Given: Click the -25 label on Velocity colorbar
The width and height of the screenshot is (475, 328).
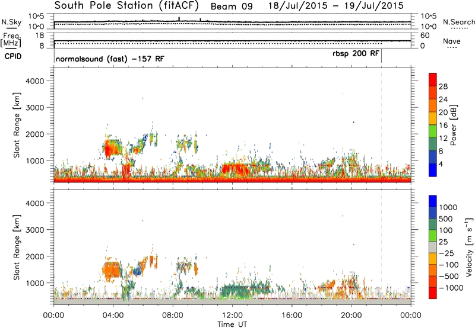Looking at the screenshot, I should click(x=446, y=253).
